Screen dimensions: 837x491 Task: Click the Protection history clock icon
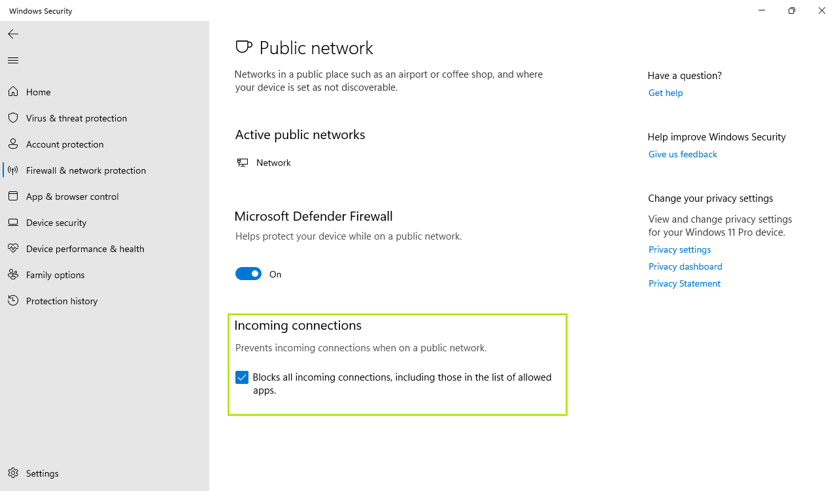tap(13, 301)
